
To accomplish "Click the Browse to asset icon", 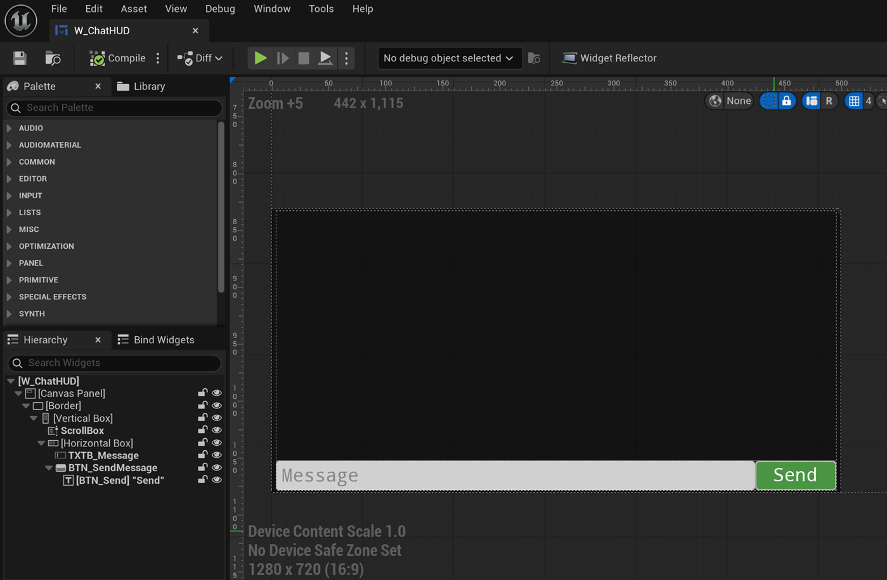I will [x=53, y=58].
